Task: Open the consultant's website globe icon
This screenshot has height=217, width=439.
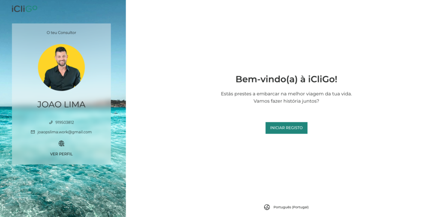Action: tap(61, 143)
